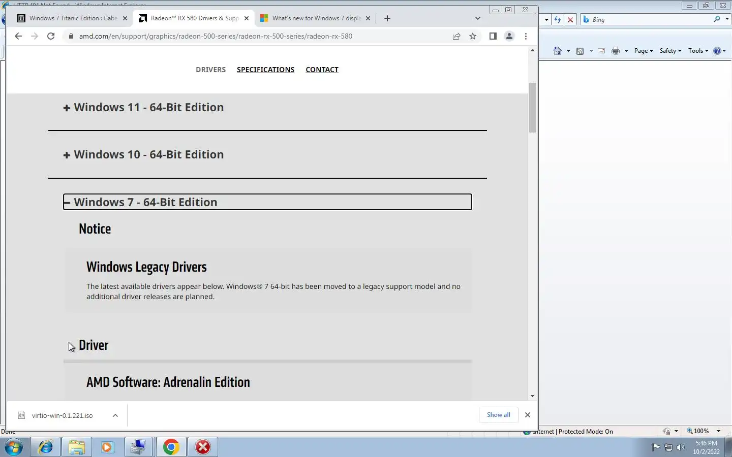Open a new Chrome tab
This screenshot has width=732, height=457.
(x=387, y=18)
